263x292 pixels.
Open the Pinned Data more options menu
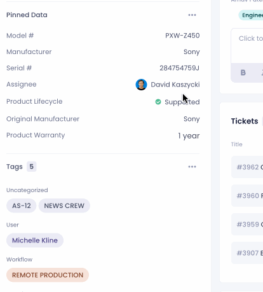(x=192, y=15)
